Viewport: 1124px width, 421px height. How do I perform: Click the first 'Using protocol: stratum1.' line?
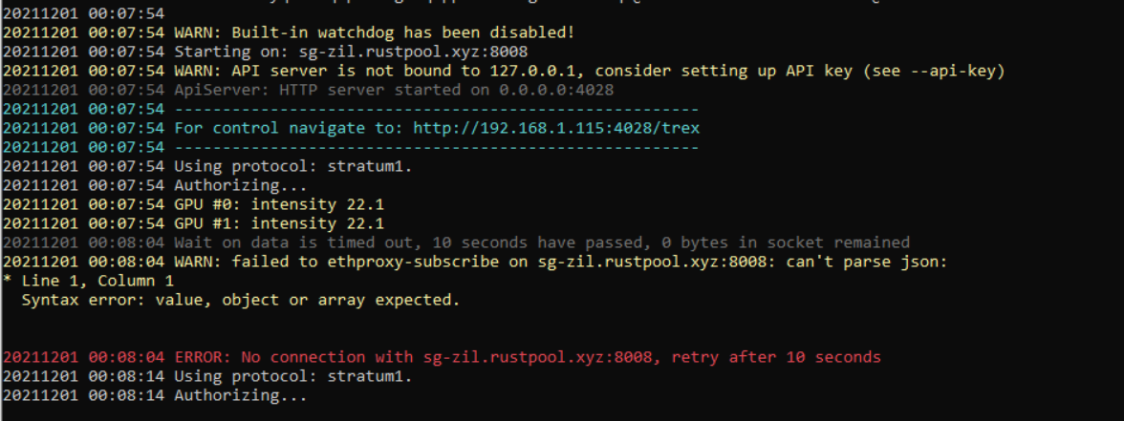point(207,166)
